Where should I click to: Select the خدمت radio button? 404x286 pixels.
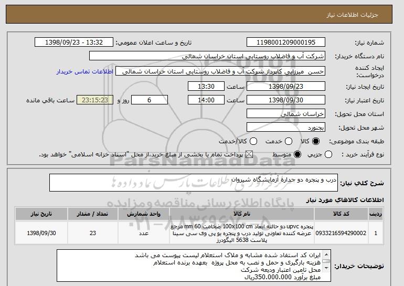pos(289,141)
